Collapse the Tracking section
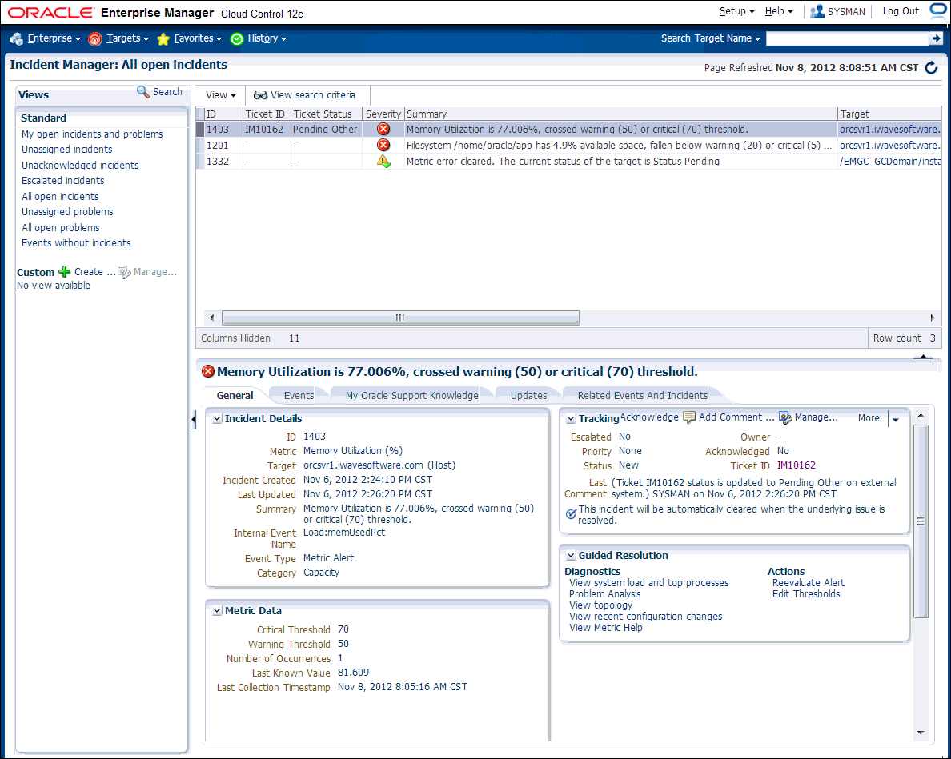 pos(571,418)
